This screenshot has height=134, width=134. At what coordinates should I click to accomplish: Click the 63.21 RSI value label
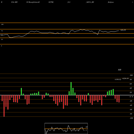[x=123, y=30]
